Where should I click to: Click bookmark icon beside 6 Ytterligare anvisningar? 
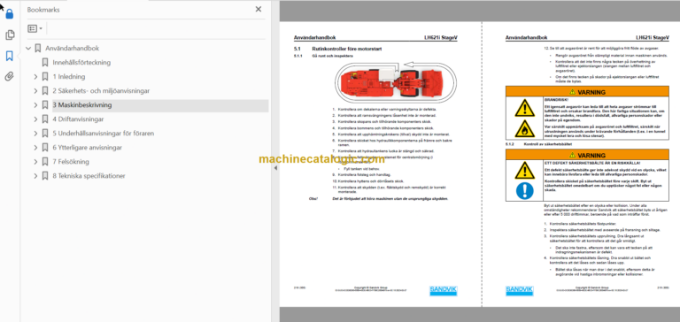(45, 148)
